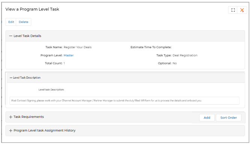250x144 pixels.
Task: Click the 'View a Program Level Task' title
Action: (32, 9)
